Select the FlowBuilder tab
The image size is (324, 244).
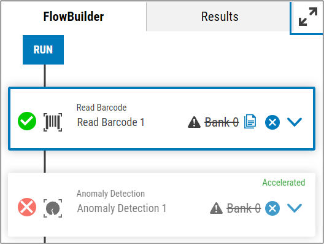[x=74, y=17]
